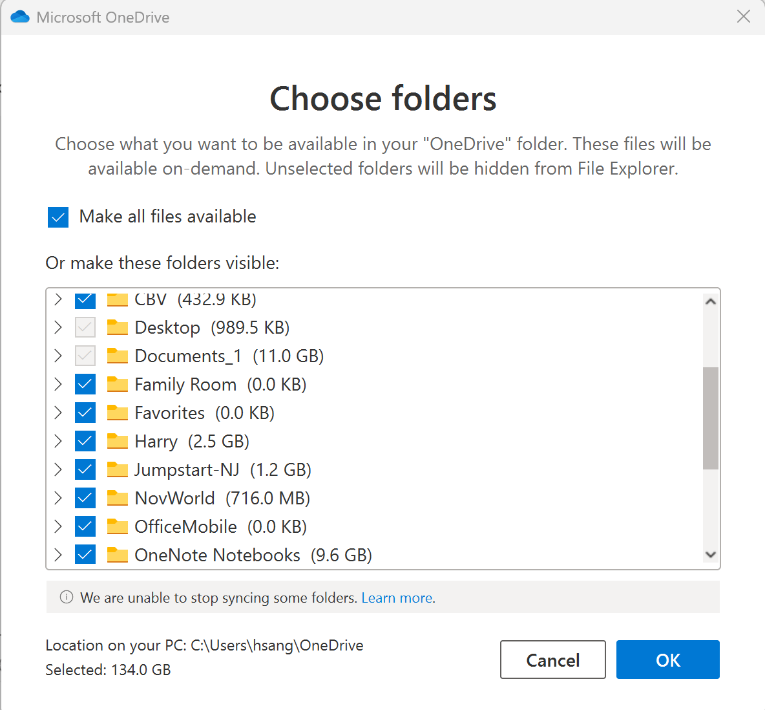Click the folder list scrollbar thumb
This screenshot has width=765, height=710.
coord(710,418)
